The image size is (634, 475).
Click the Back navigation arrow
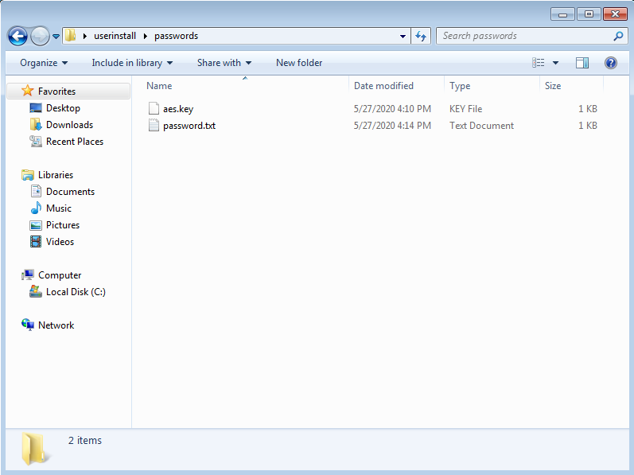(18, 37)
